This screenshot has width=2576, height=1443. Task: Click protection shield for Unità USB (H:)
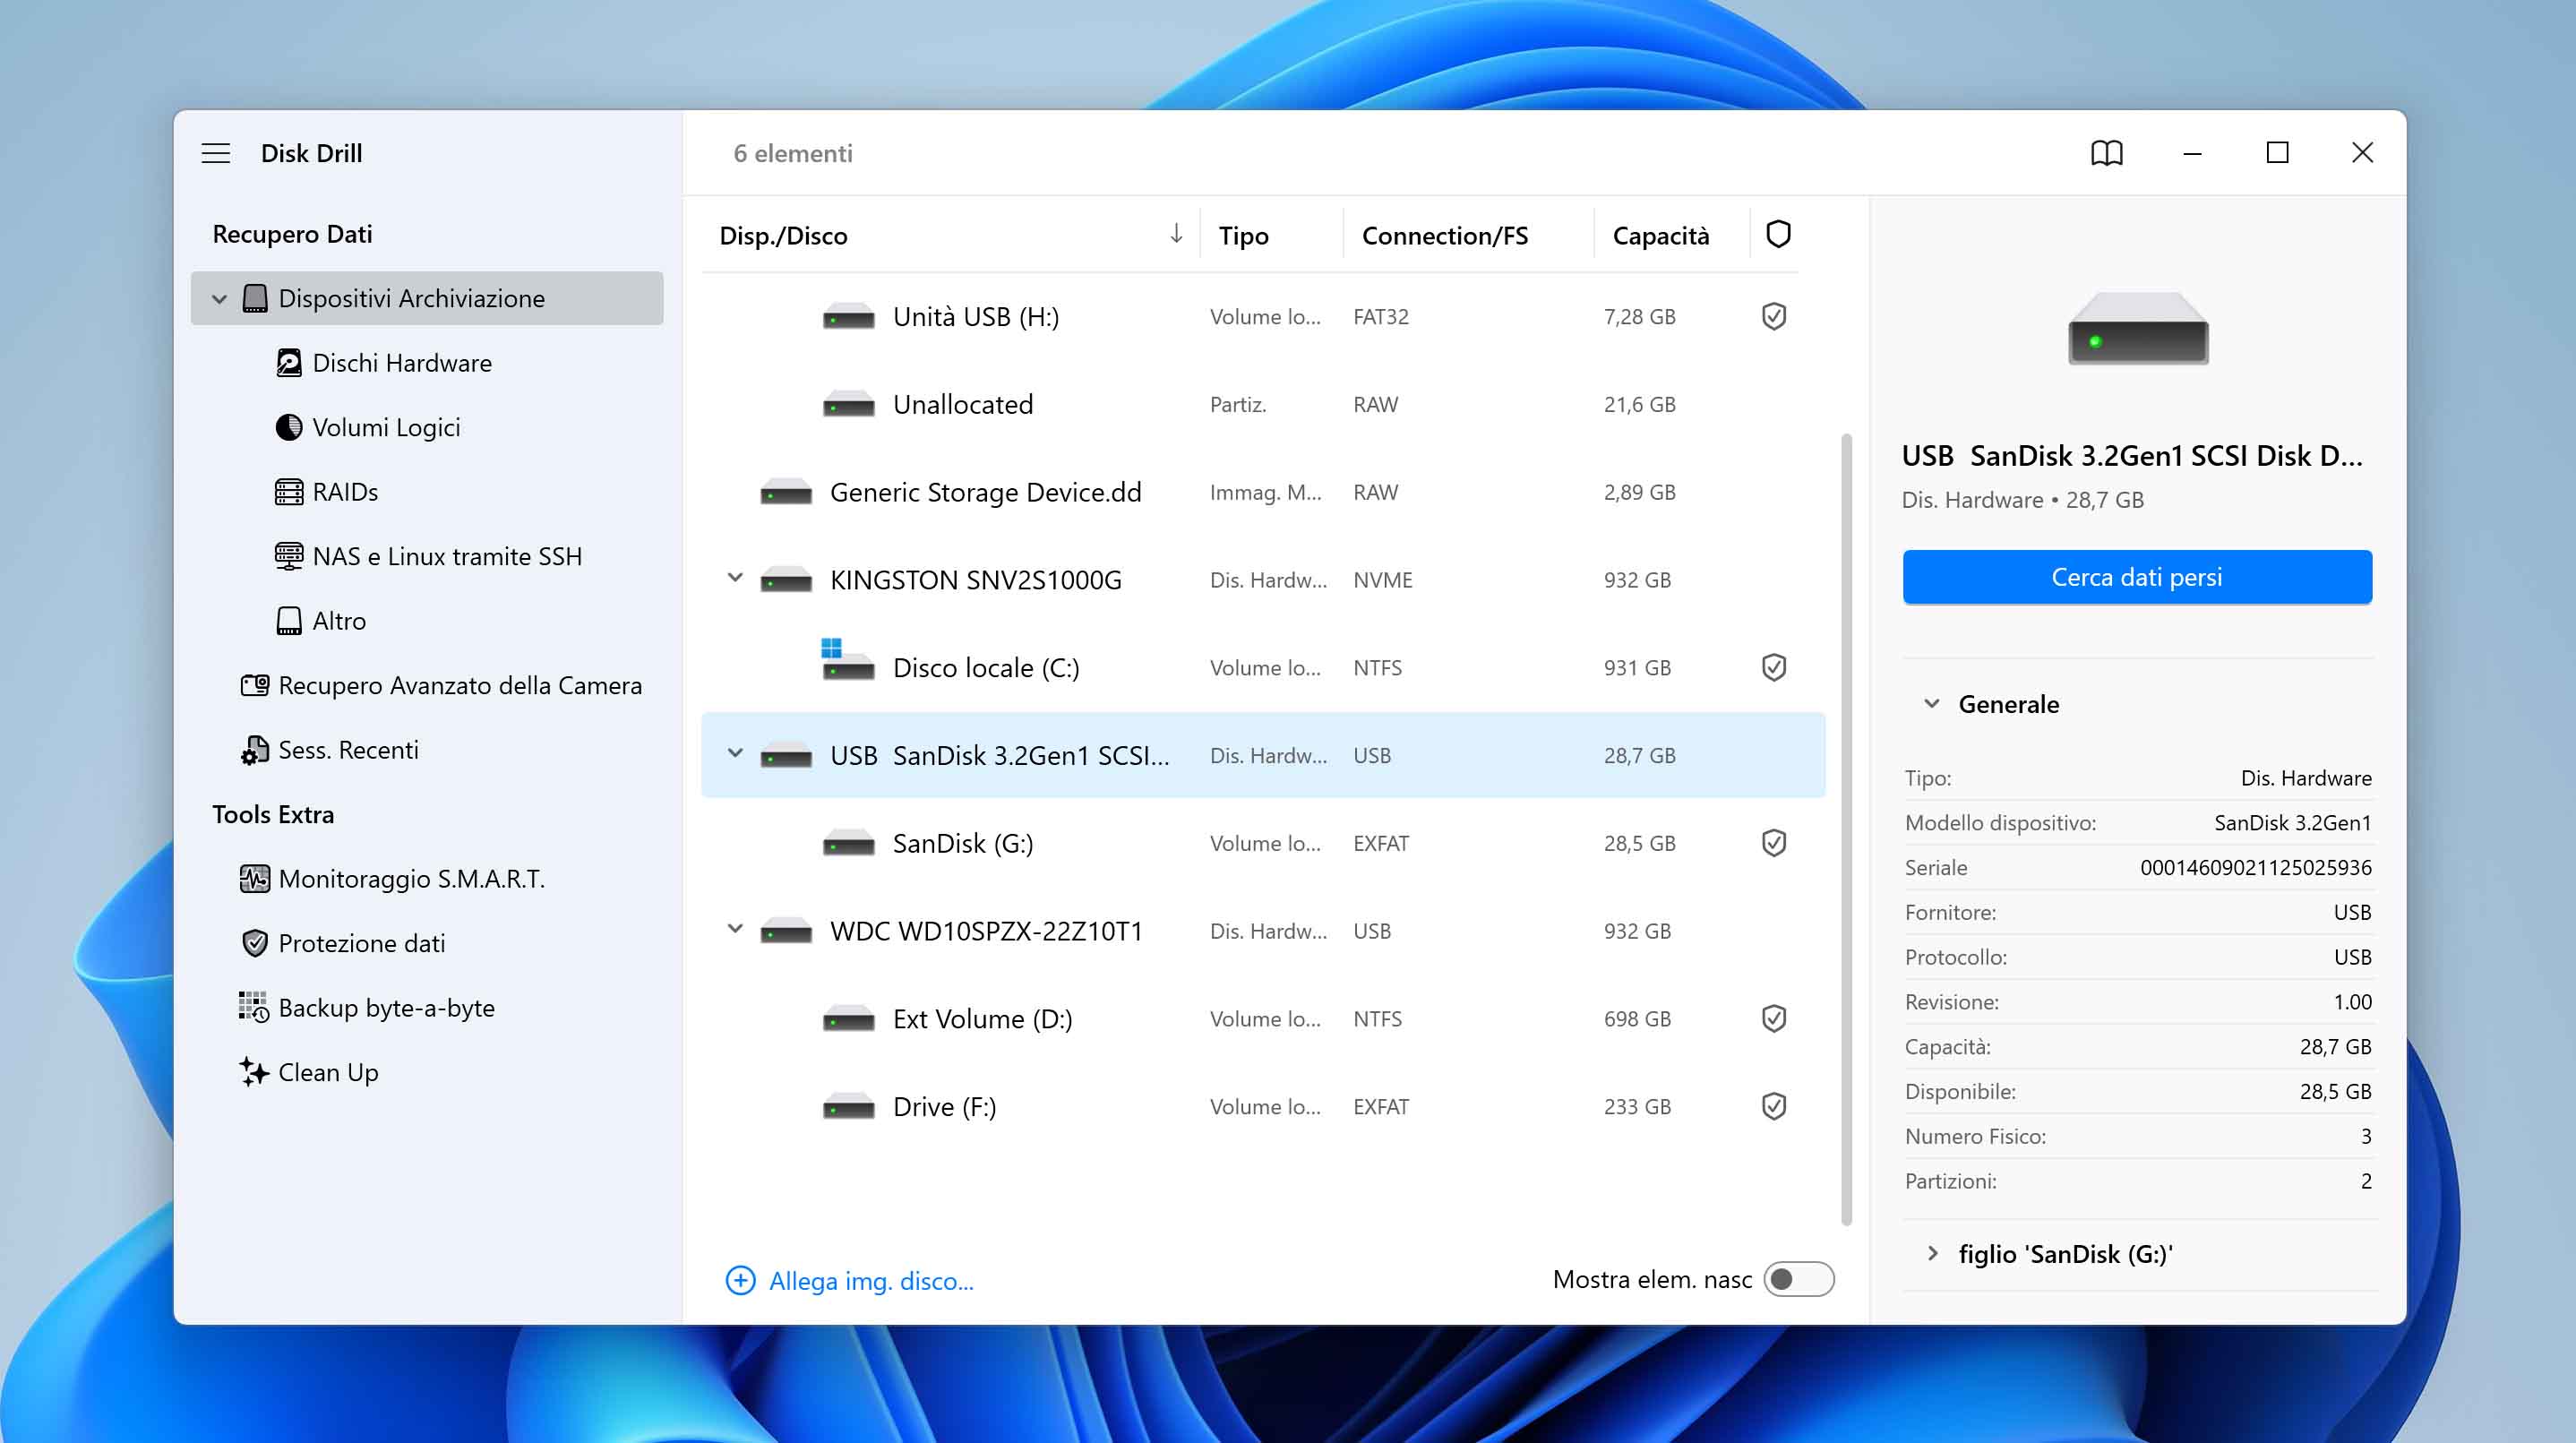[1773, 316]
